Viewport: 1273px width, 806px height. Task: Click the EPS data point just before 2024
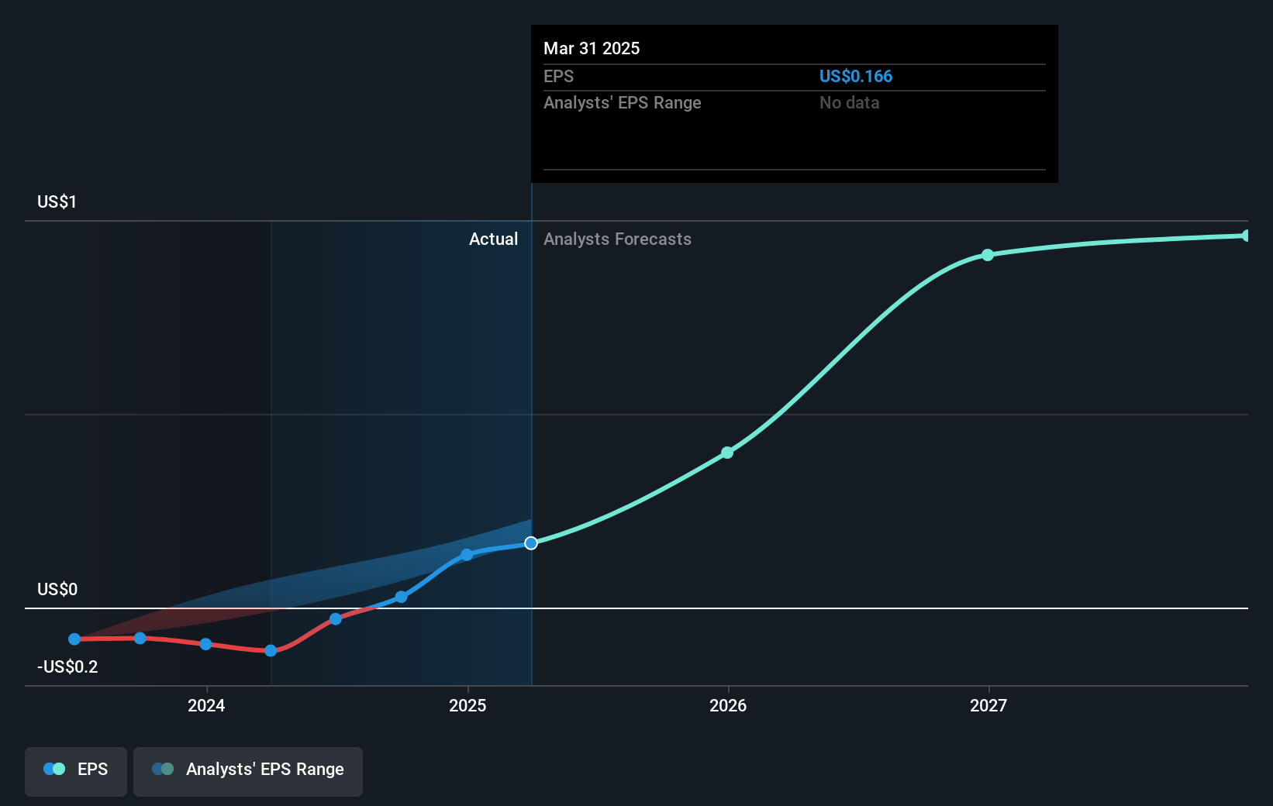point(140,639)
